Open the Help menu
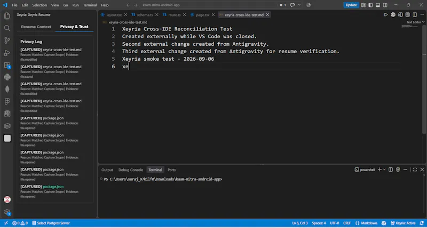 [x=105, y=5]
